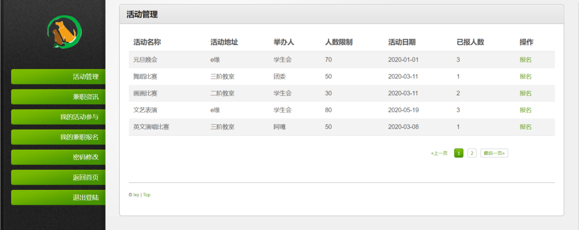Jump to 最后一页»
The height and width of the screenshot is (230, 579).
click(494, 153)
